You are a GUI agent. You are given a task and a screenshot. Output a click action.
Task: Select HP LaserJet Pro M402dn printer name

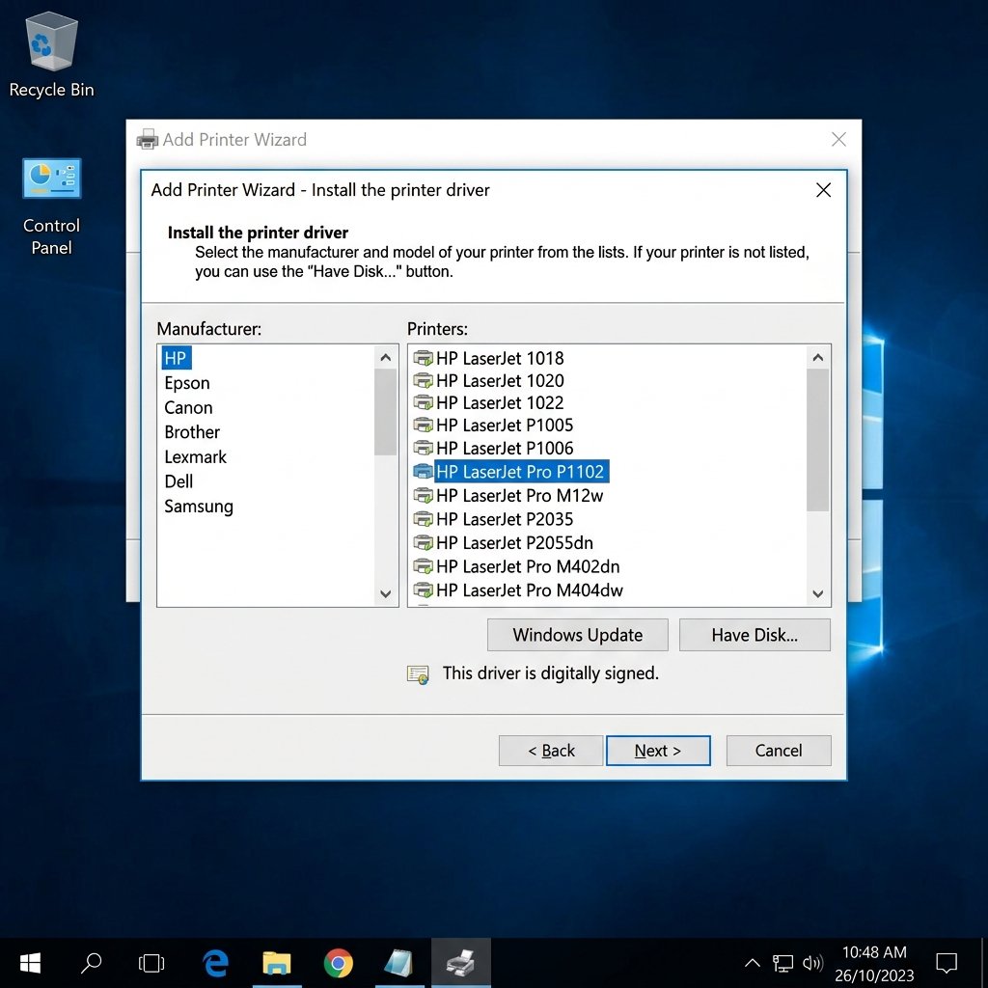(x=528, y=566)
